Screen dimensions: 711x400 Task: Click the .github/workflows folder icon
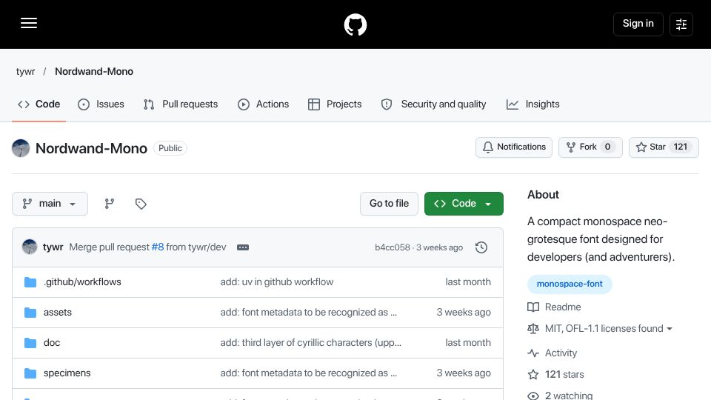pyautogui.click(x=30, y=282)
